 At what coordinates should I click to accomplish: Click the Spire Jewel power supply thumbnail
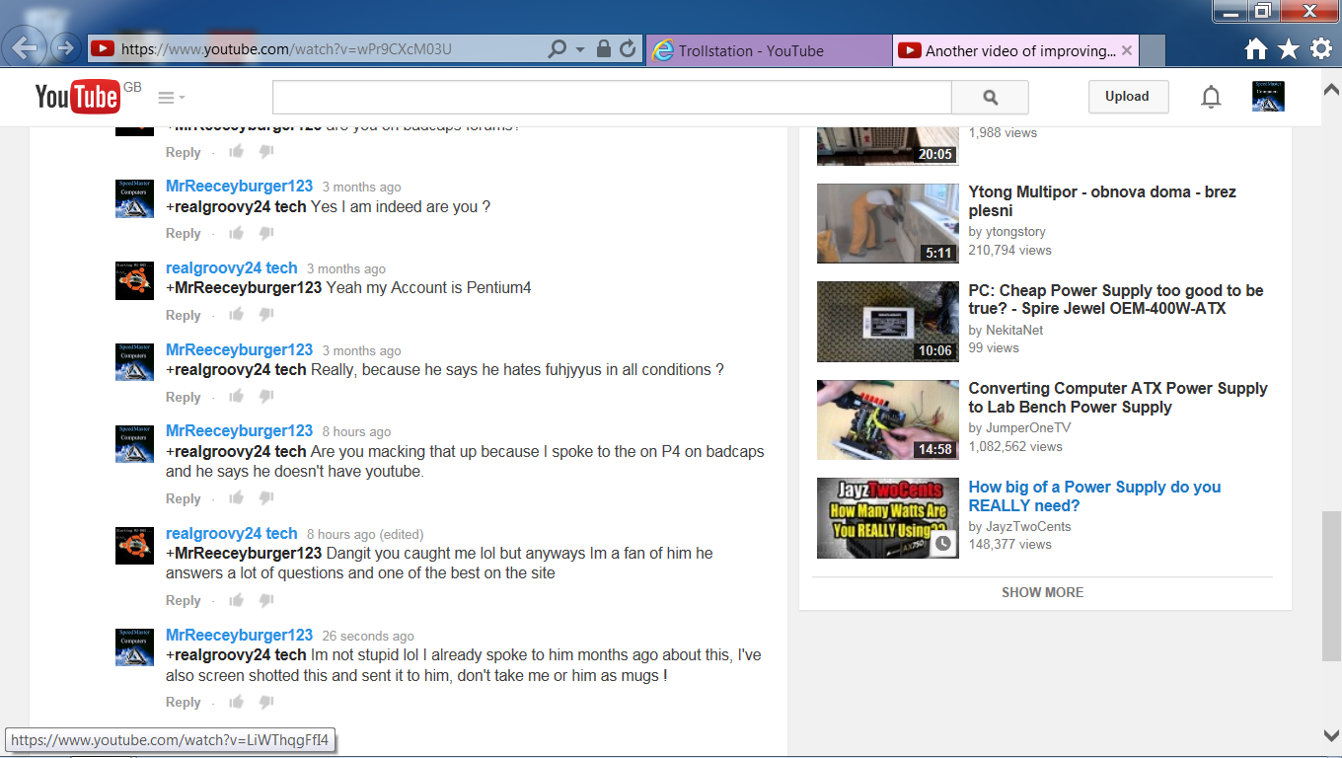pos(888,322)
